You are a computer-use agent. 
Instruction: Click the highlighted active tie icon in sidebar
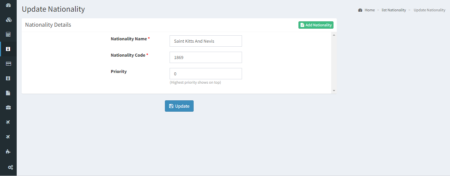[8, 49]
